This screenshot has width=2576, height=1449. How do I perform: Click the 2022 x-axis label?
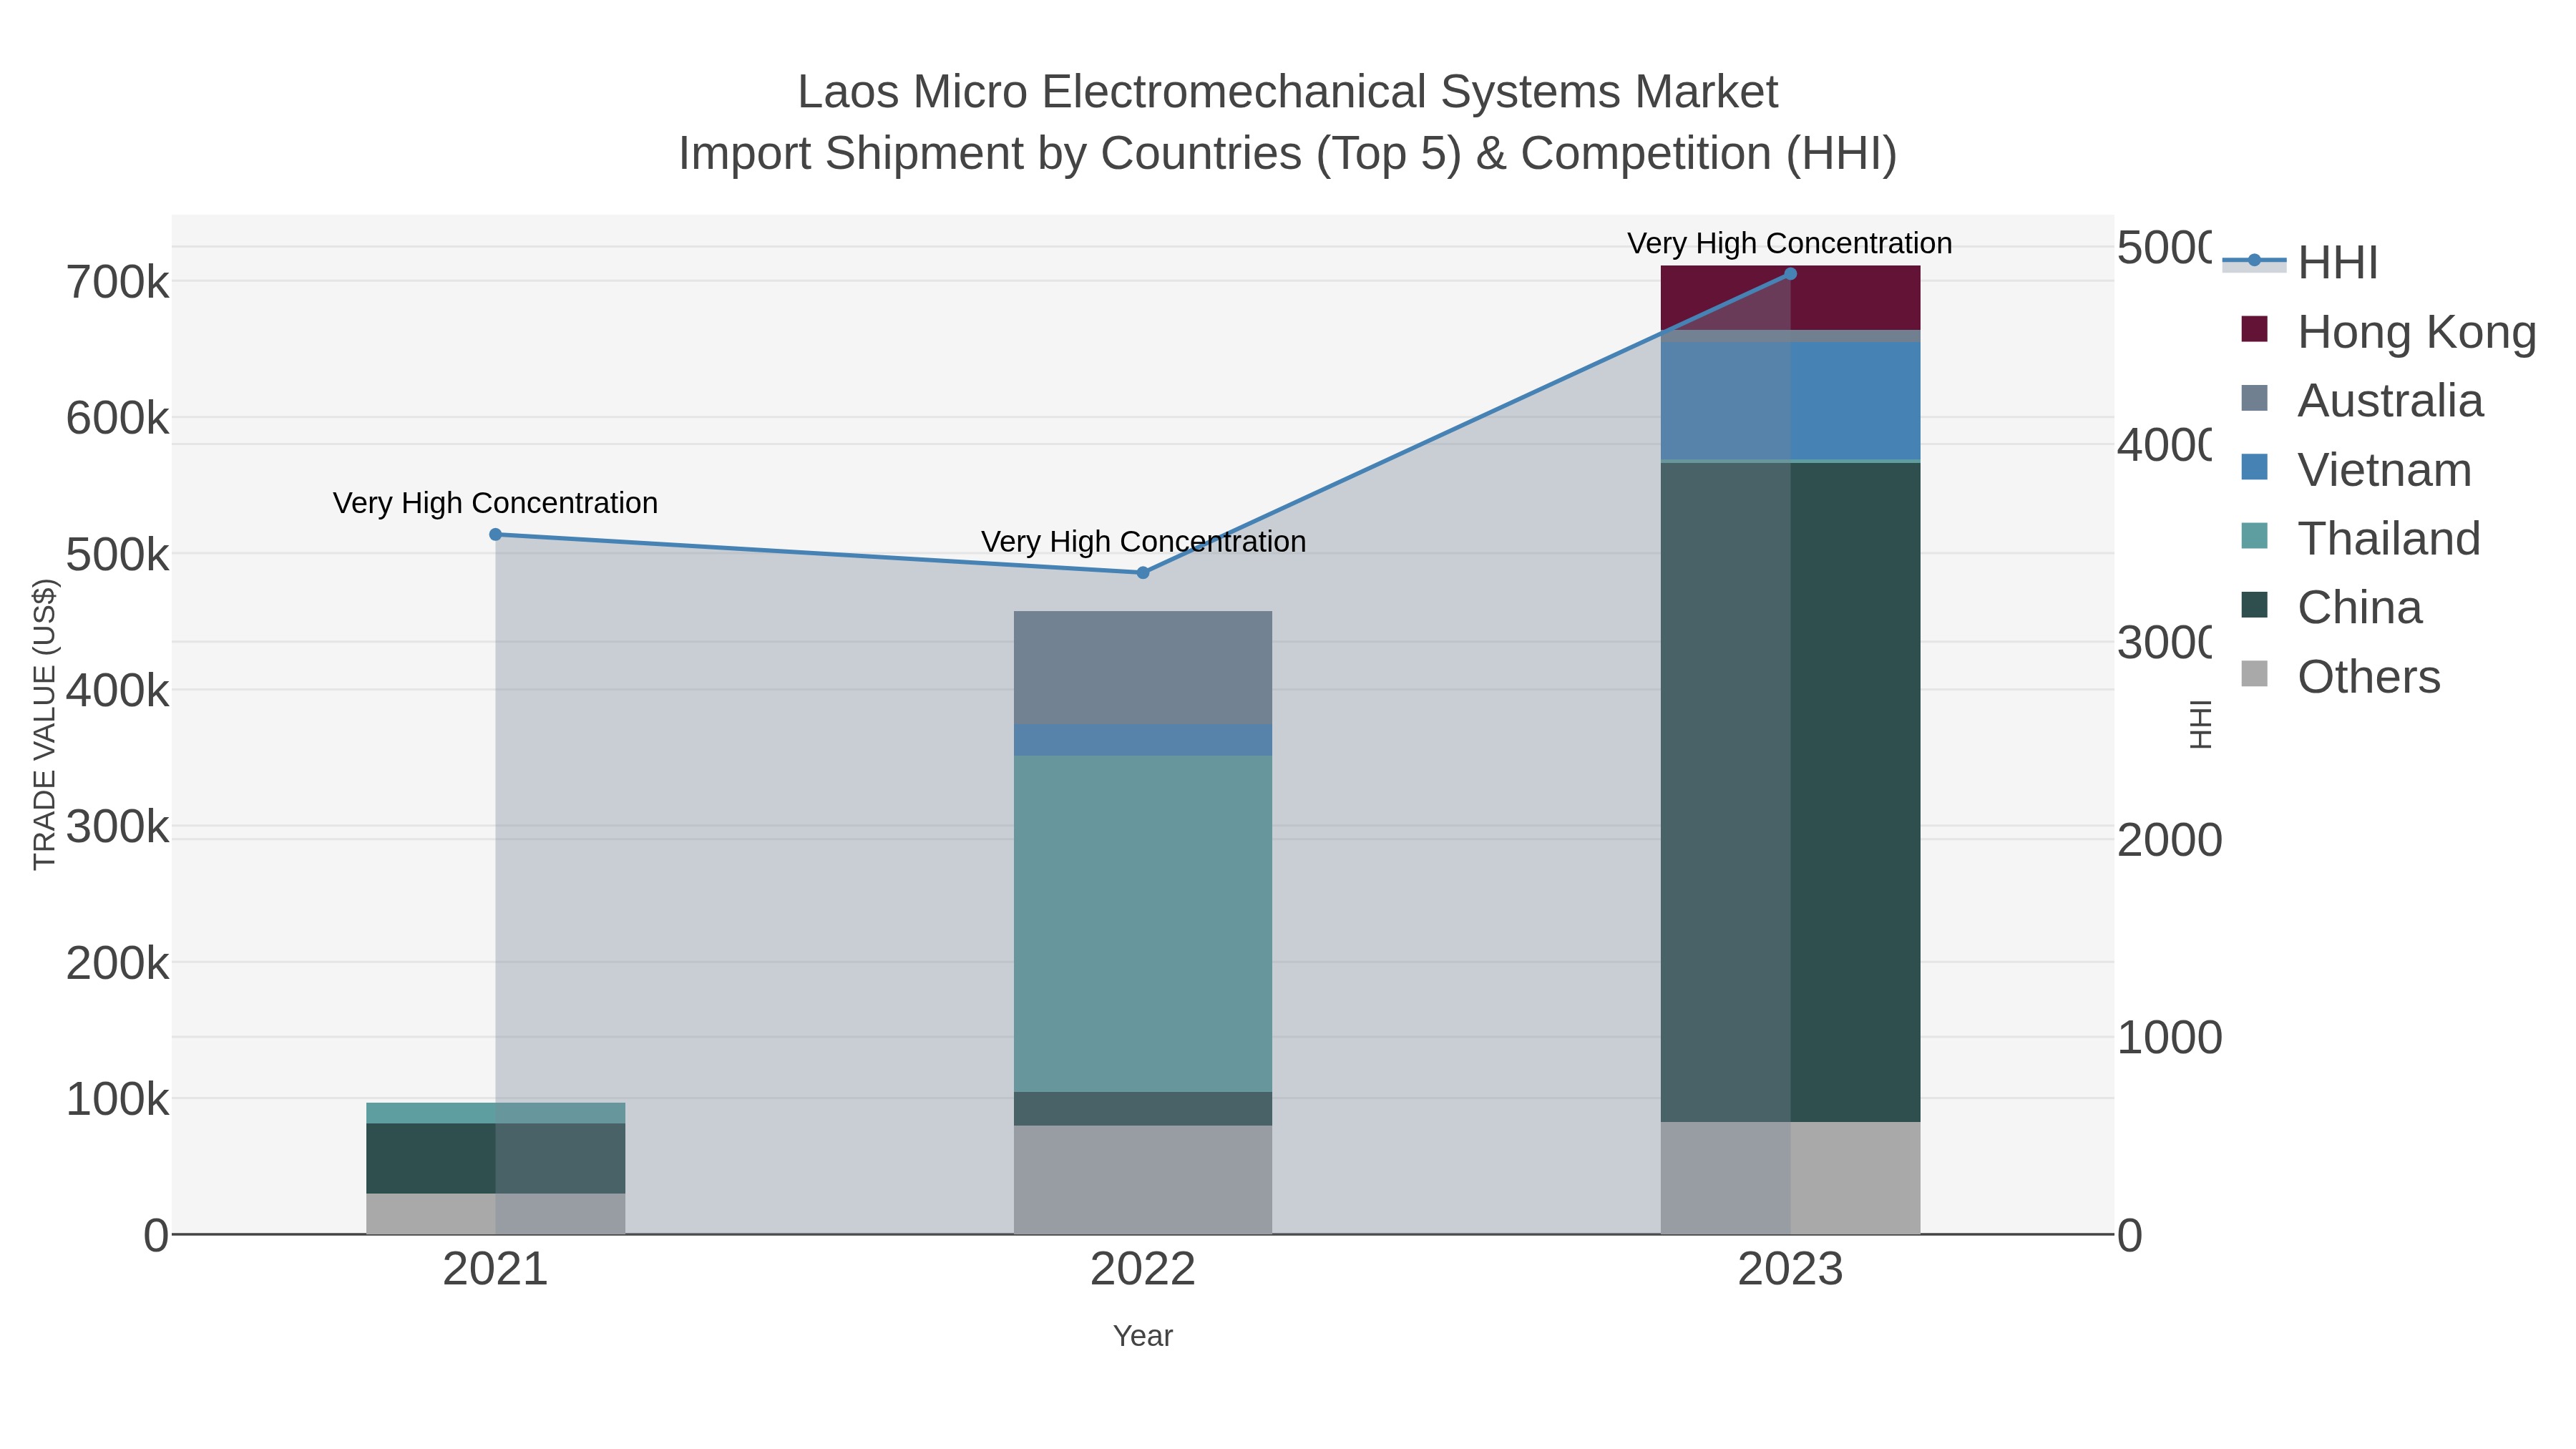1143,1270
